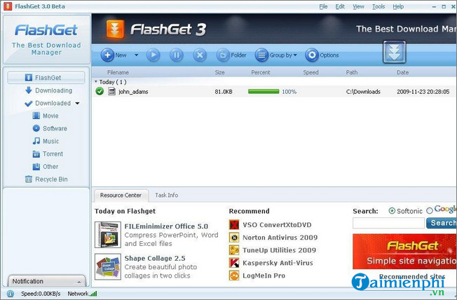Sort by Size column header
The height and width of the screenshot is (300, 457).
[x=219, y=72]
